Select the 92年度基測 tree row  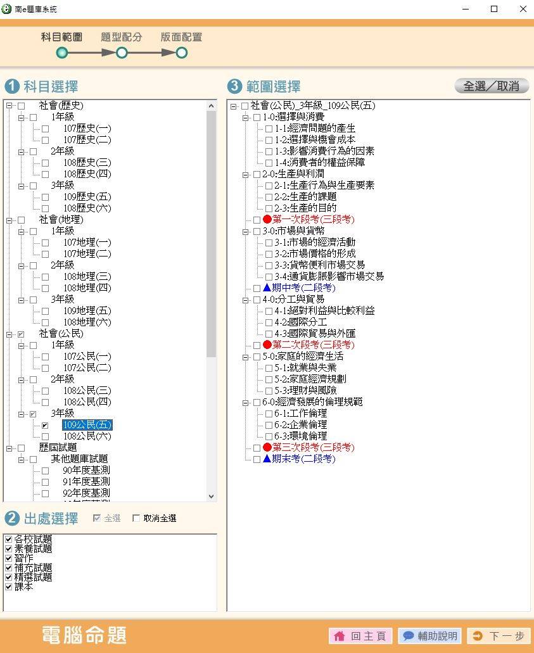86,493
